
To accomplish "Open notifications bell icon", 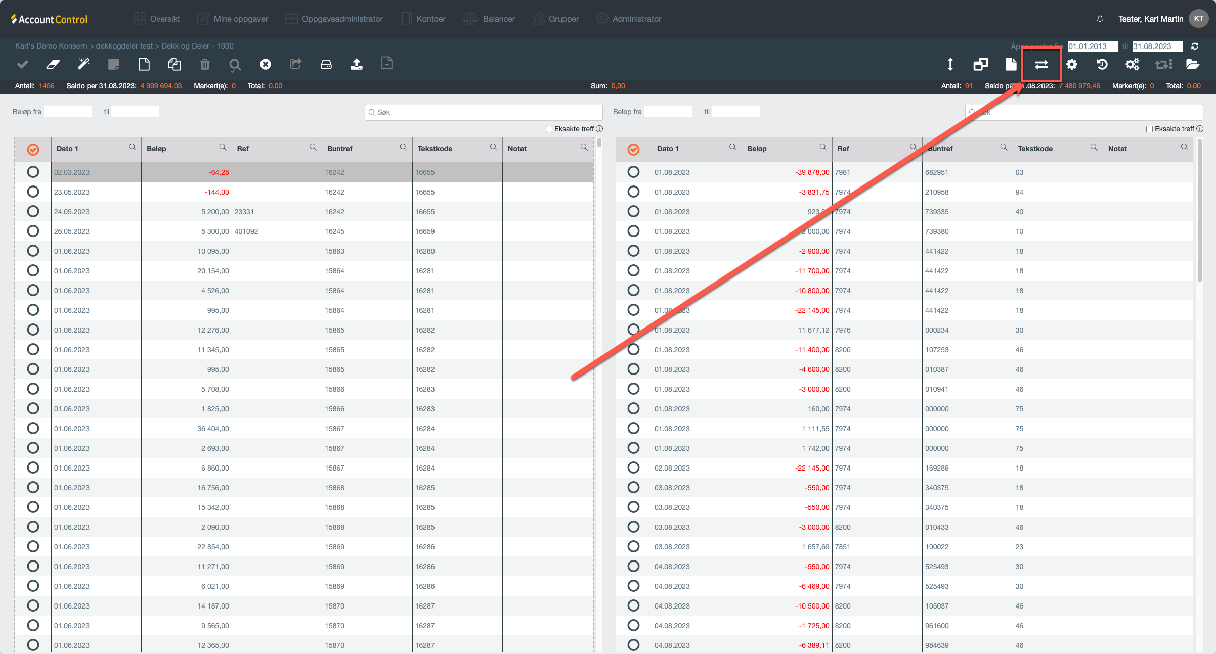I will 1100,19.
